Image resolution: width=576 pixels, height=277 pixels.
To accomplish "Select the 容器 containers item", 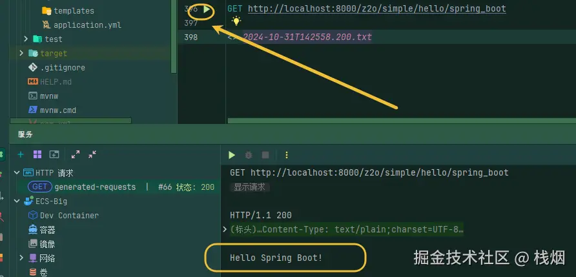I will [x=47, y=230].
